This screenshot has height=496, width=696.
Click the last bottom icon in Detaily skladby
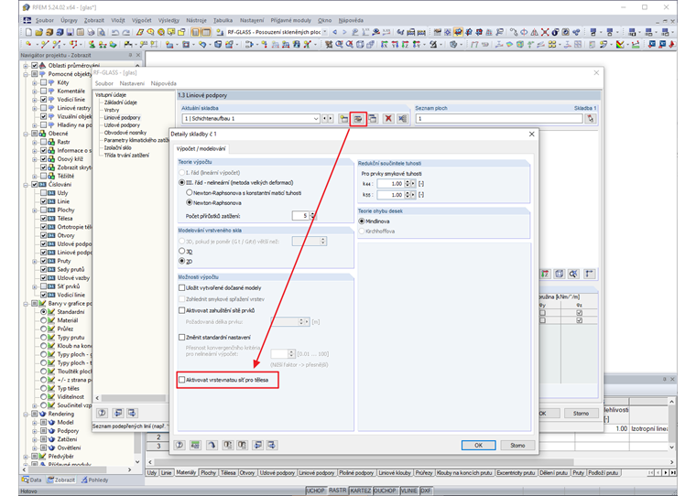[x=272, y=445]
